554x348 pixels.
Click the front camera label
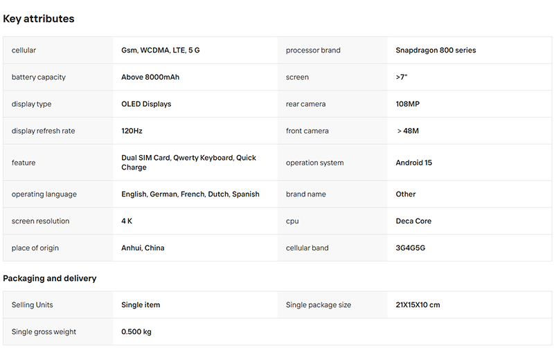point(307,131)
